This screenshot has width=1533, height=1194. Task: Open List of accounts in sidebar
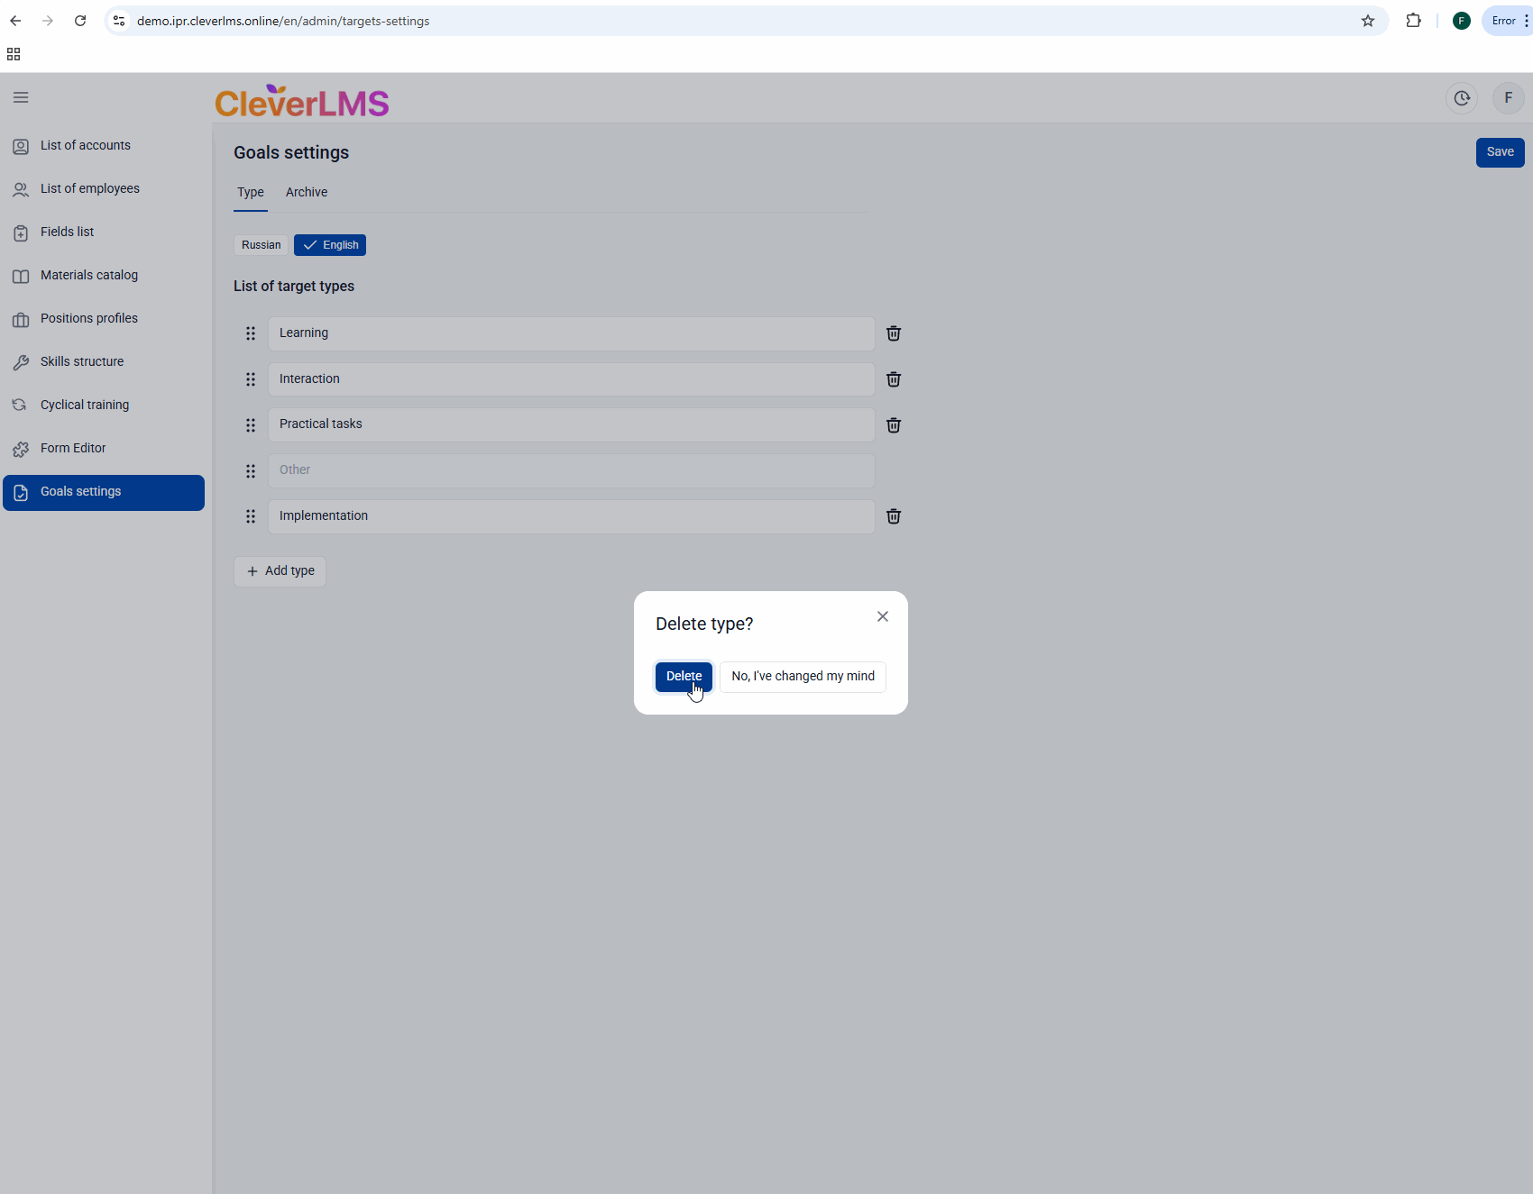click(104, 146)
